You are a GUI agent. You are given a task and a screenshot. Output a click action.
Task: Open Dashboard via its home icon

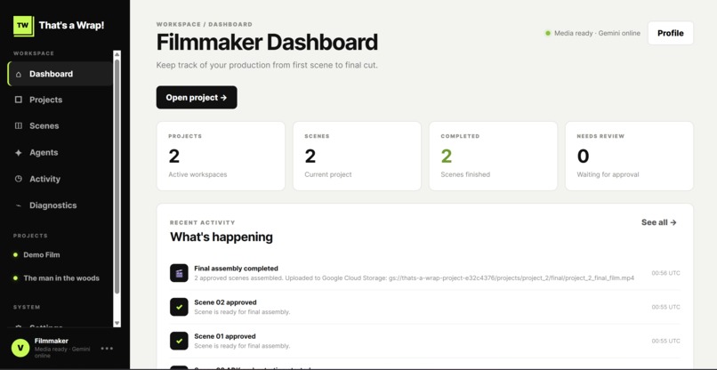coord(19,74)
